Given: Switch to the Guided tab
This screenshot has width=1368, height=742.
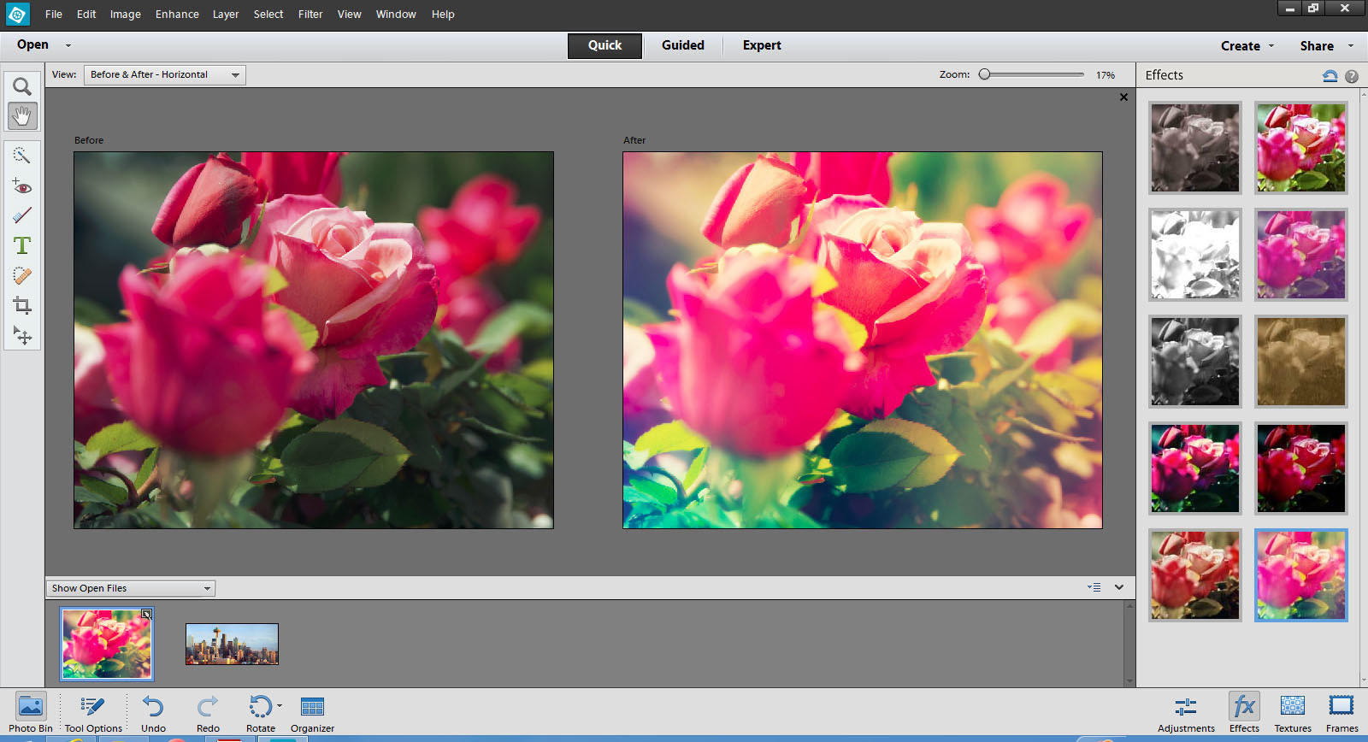Looking at the screenshot, I should pyautogui.click(x=682, y=45).
